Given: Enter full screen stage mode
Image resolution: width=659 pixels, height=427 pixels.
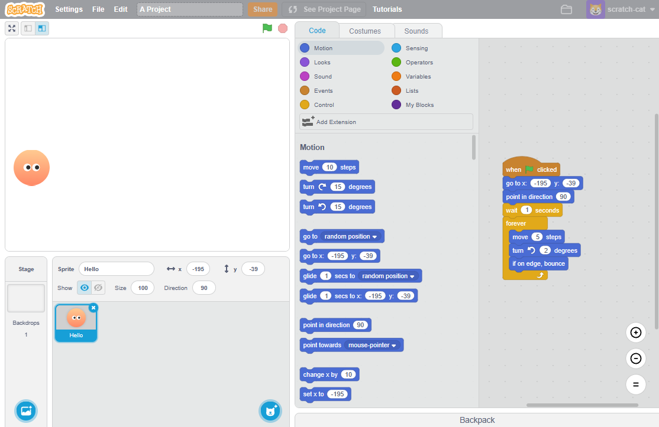Looking at the screenshot, I should [x=12, y=28].
